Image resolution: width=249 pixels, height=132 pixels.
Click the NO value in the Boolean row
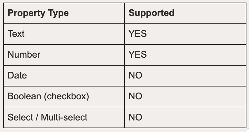click(x=135, y=96)
